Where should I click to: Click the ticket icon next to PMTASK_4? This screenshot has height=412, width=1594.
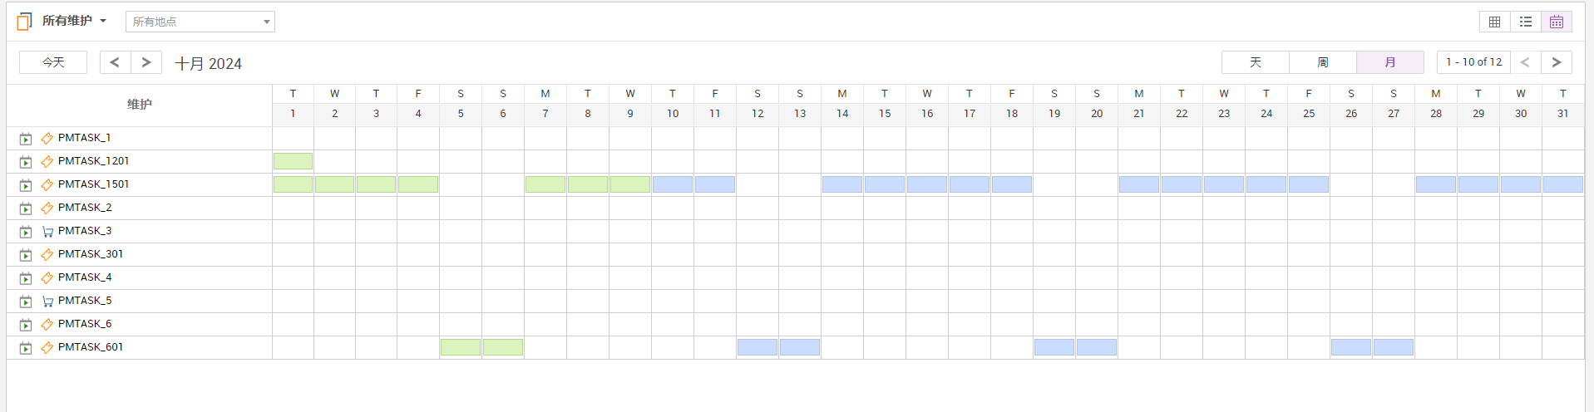point(47,277)
